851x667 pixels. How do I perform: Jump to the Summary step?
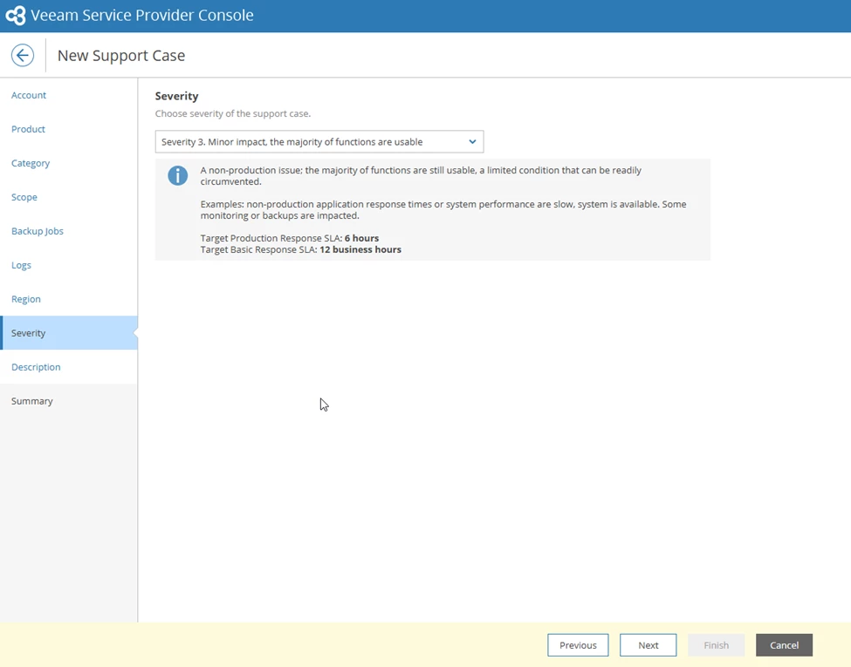[32, 401]
